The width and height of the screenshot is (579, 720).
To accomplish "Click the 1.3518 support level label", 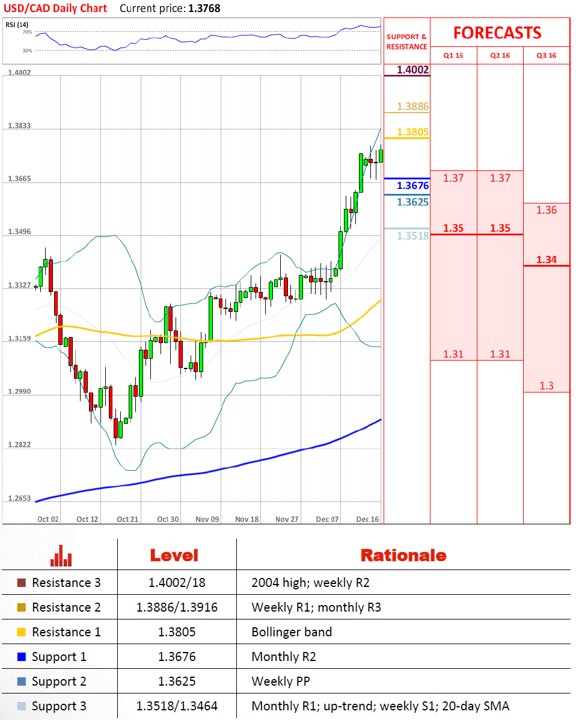I will 412,236.
